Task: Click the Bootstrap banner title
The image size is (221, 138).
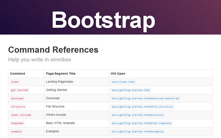Action: (x=103, y=20)
